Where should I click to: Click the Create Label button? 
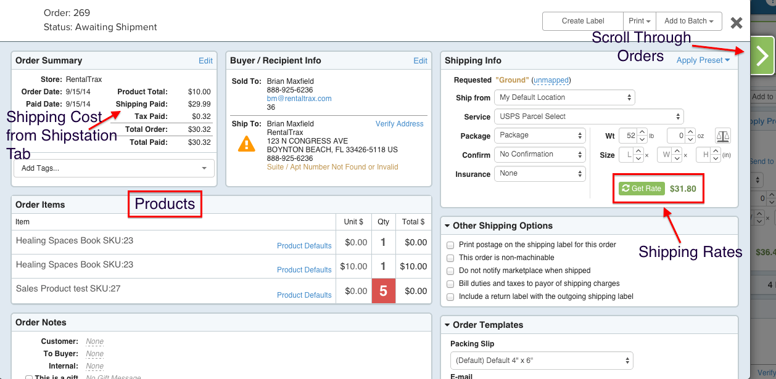[583, 21]
